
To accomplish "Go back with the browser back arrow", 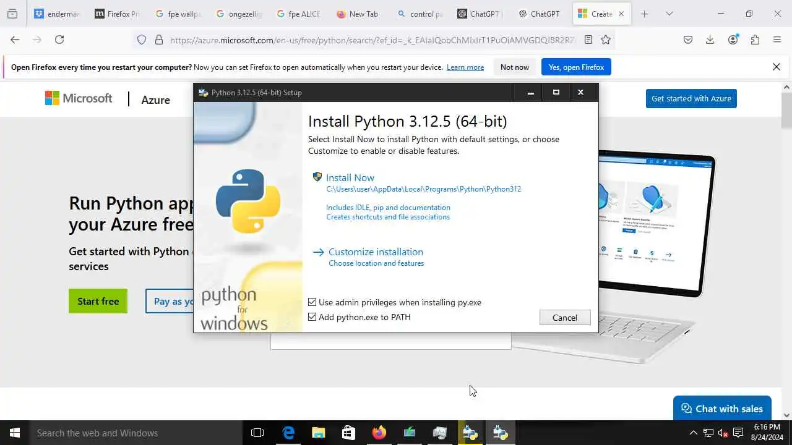I will pos(15,40).
